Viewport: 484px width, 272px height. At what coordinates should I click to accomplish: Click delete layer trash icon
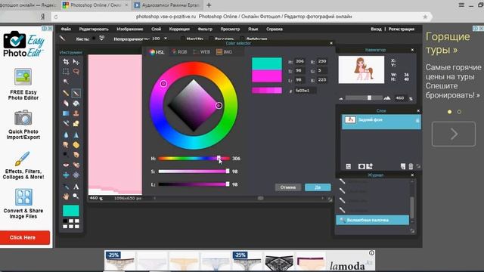411,166
